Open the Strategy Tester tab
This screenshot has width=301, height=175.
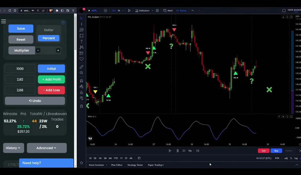point(135,165)
